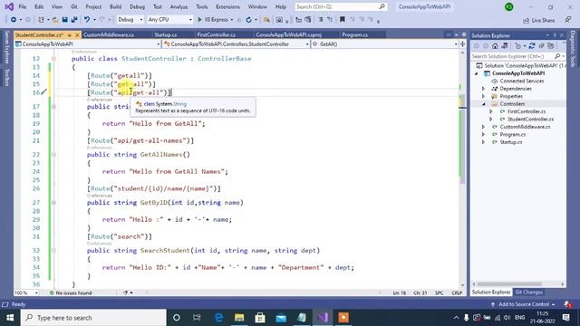Open the GetAll() member navigation dropdown
Screen dimensions: 580x326
click(384, 44)
